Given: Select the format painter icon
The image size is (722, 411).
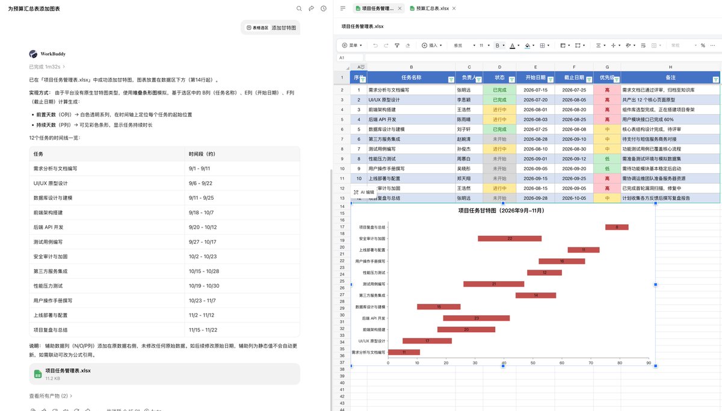Looking at the screenshot, I should pyautogui.click(x=397, y=45).
